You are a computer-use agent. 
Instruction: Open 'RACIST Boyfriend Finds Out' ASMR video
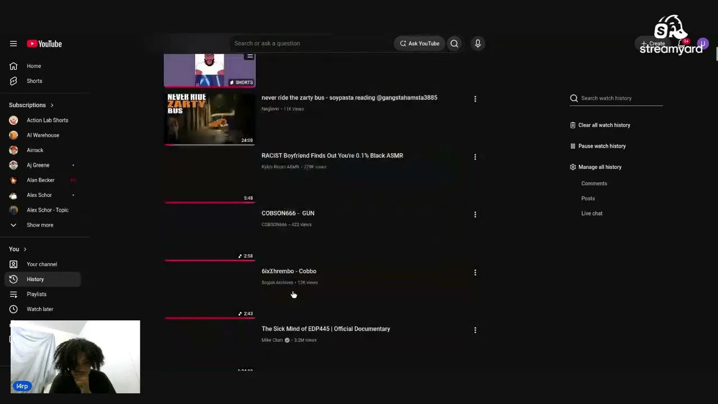[x=332, y=155]
